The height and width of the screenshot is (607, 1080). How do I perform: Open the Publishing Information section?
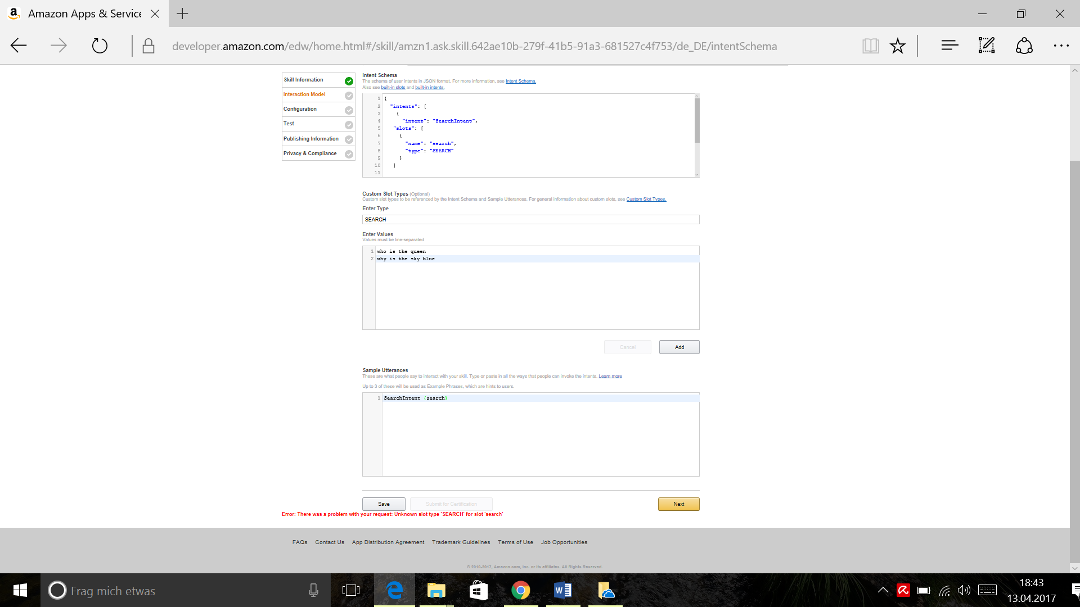[x=311, y=139]
